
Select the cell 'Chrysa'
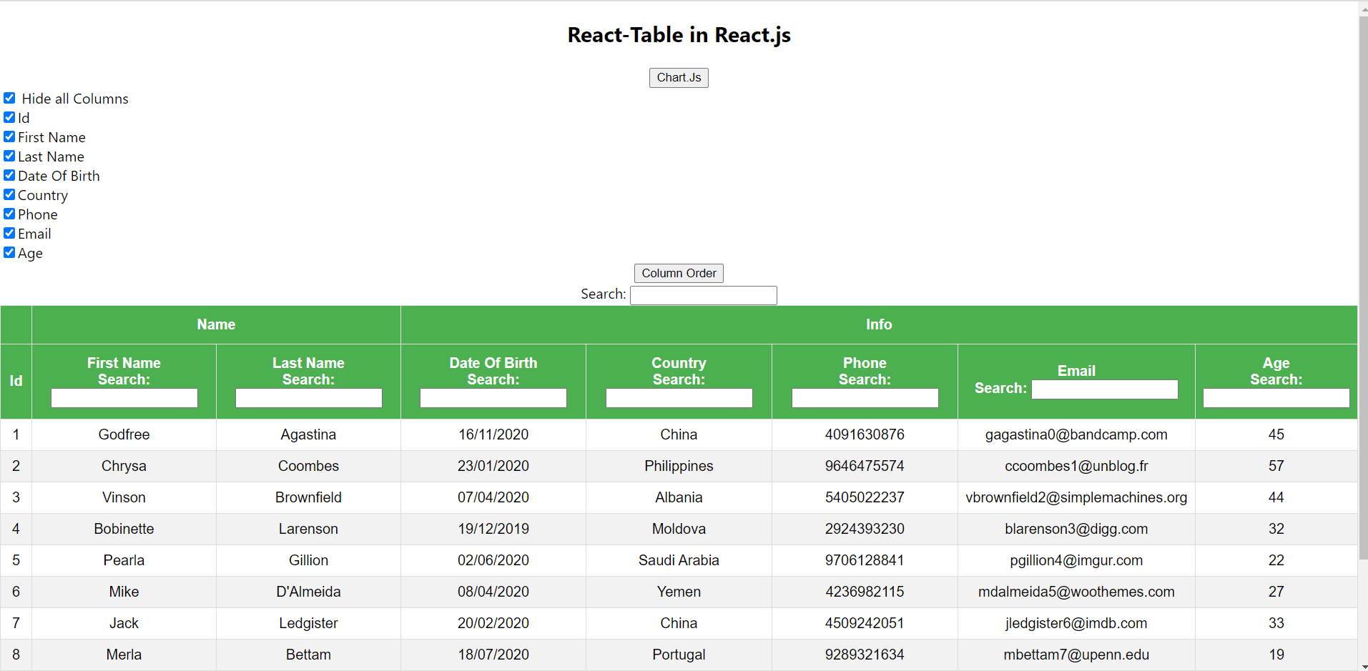(x=124, y=466)
